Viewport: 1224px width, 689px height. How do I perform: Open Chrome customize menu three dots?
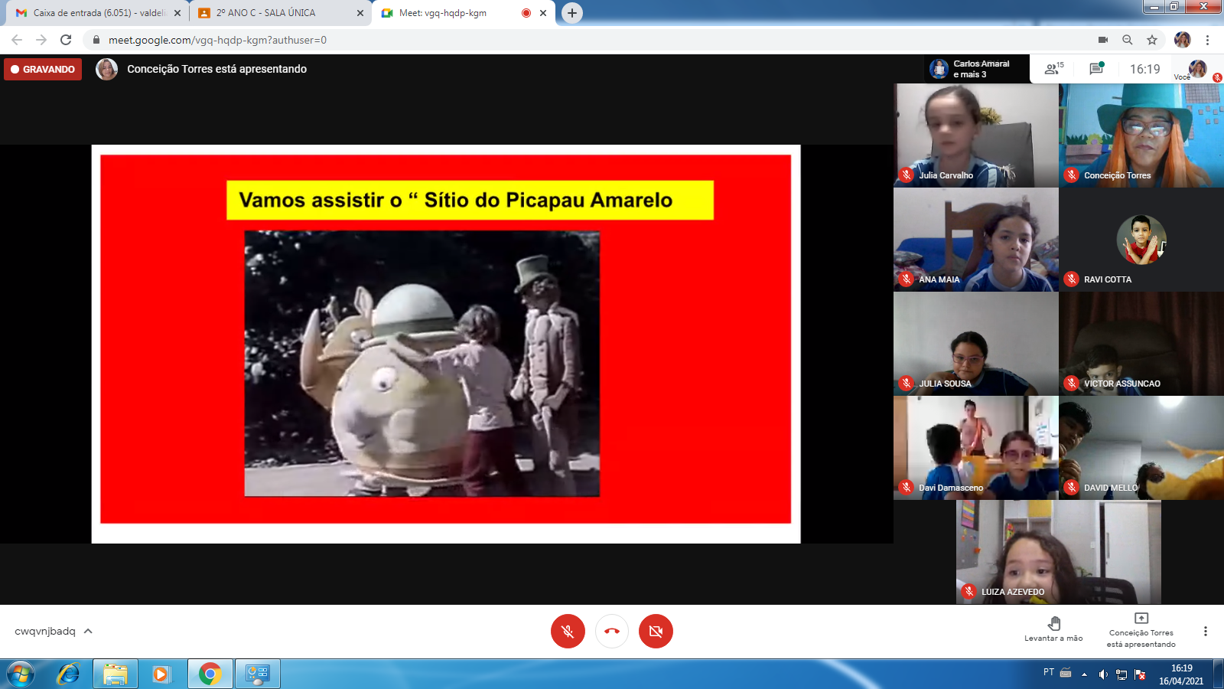[x=1207, y=40]
